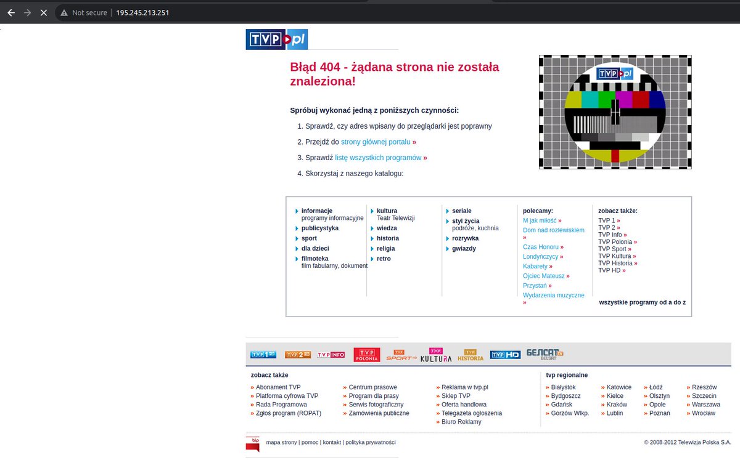This screenshot has width=740, height=460.
Task: Open the religia catalog category
Action: click(386, 248)
